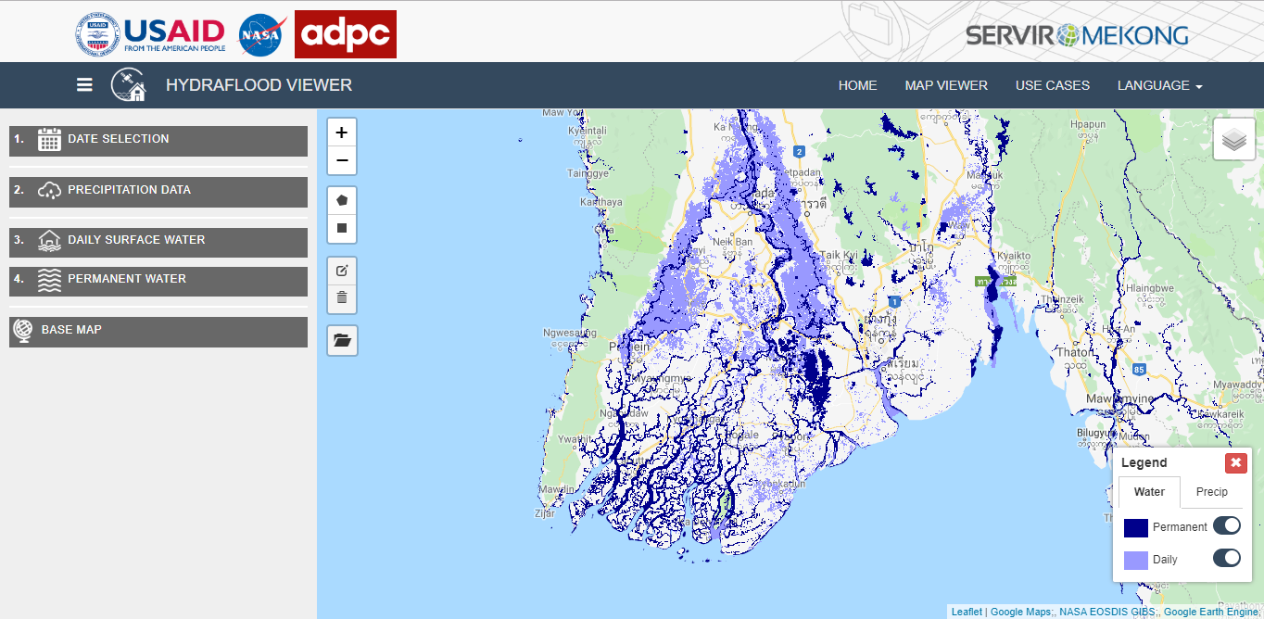Select the draw rectangle tool
This screenshot has width=1264, height=619.
coord(342,227)
